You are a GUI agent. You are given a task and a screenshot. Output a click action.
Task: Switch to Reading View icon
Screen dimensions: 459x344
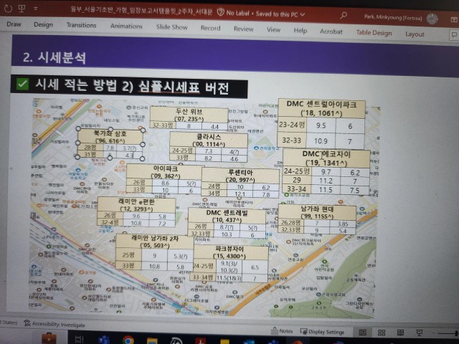[400, 333]
